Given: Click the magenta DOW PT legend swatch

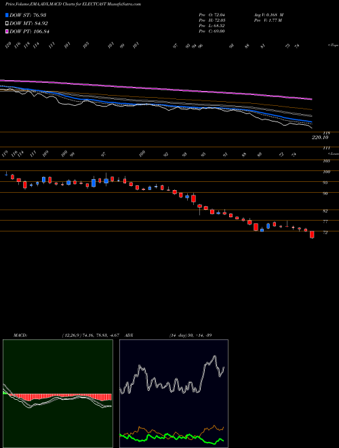Looking at the screenshot, I should (x=7, y=31).
